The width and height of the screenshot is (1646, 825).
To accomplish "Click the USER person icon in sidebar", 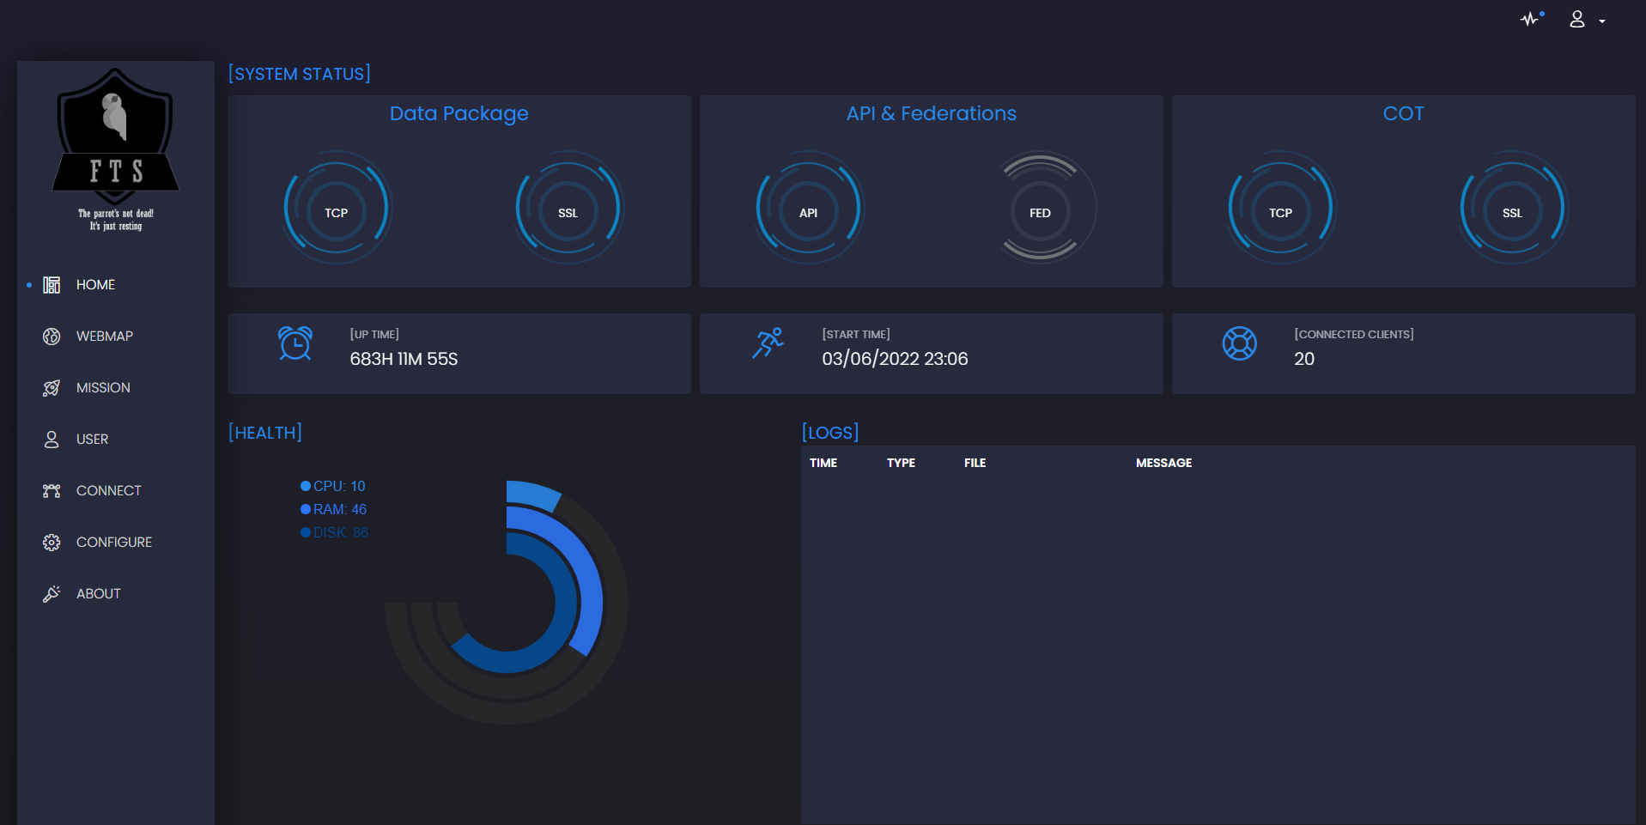I will 52,440.
